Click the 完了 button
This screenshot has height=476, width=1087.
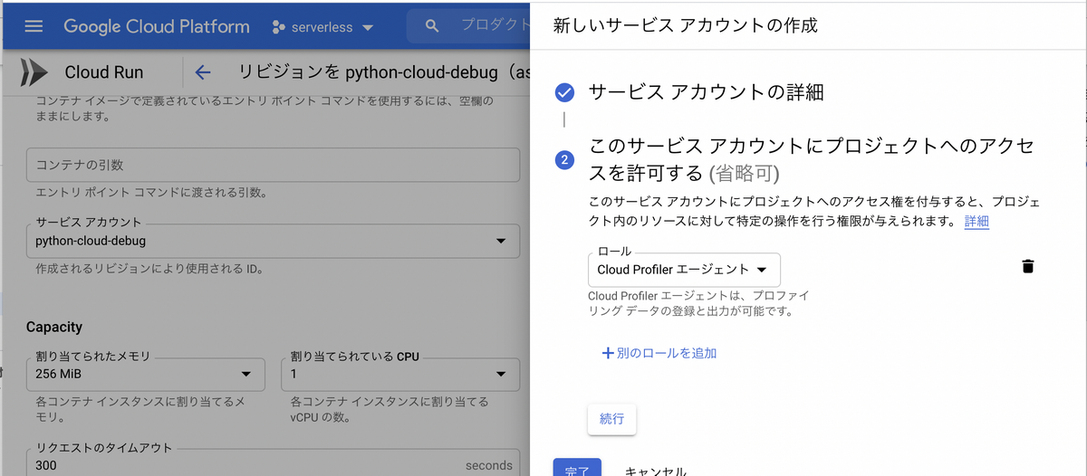[577, 467]
